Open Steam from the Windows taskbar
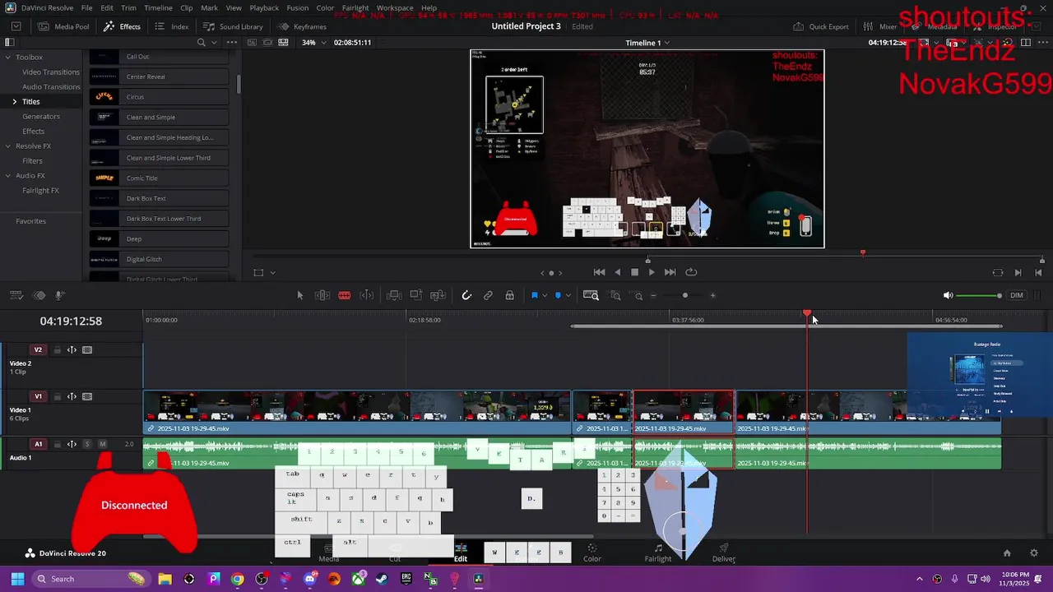 coord(383,579)
